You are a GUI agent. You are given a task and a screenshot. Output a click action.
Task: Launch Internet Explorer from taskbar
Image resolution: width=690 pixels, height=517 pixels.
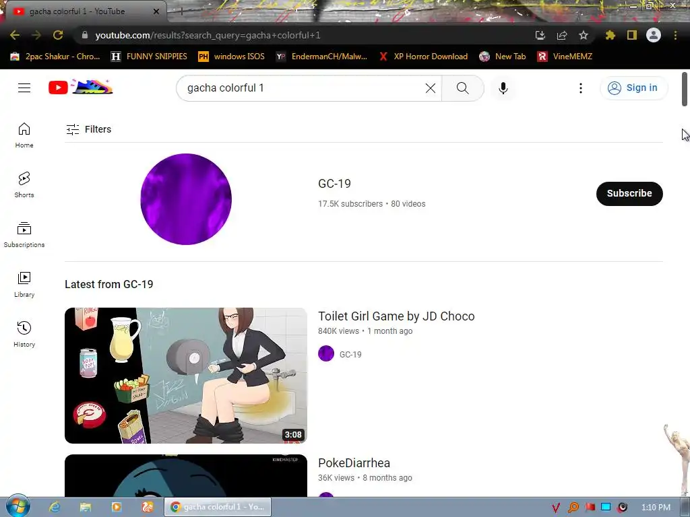(x=55, y=507)
